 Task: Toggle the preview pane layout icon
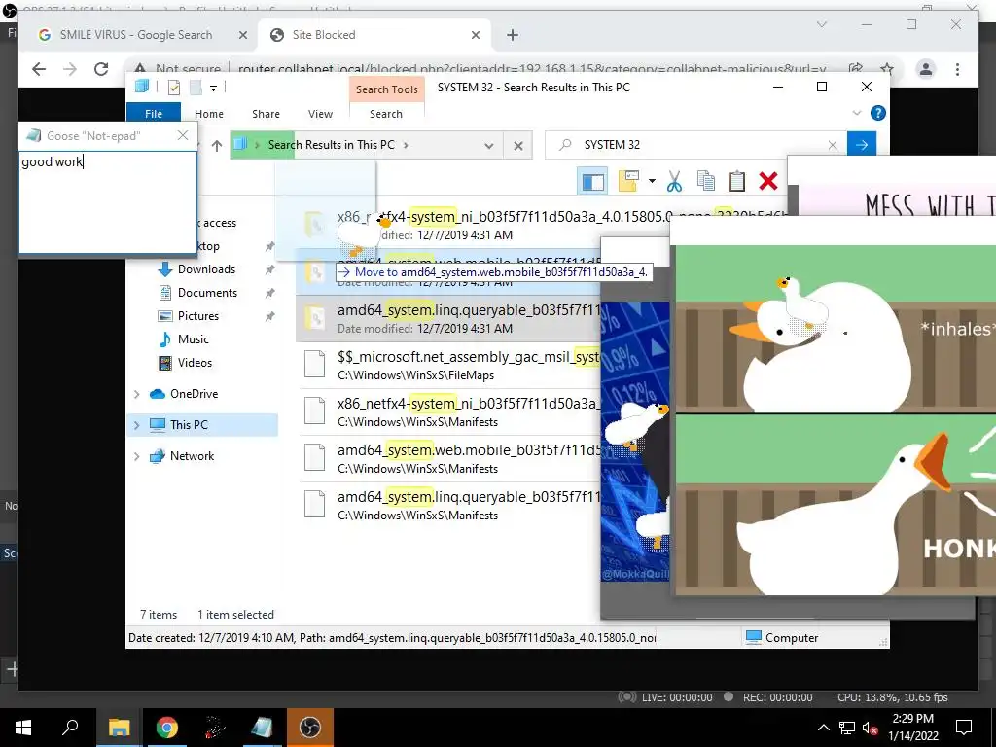pos(592,182)
